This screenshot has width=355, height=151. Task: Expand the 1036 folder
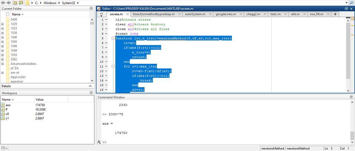click(2, 33)
